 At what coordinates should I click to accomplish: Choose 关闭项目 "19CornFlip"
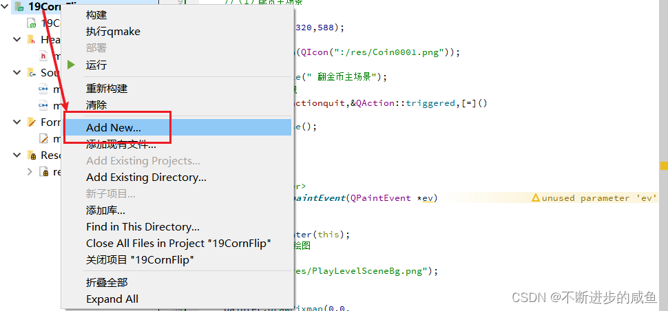[x=178, y=260]
